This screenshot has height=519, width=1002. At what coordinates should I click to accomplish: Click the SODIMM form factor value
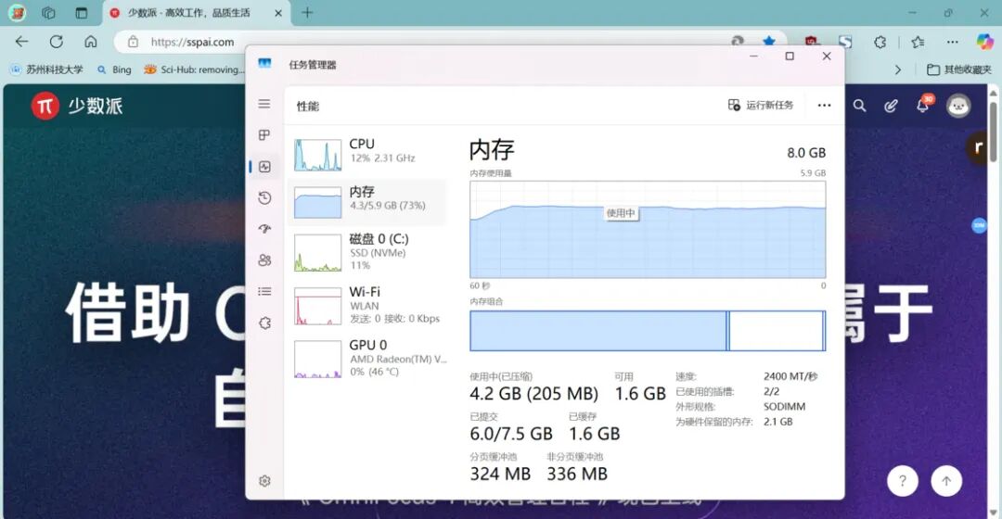point(784,407)
